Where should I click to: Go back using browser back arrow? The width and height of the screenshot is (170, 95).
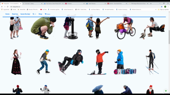coord(2,7)
